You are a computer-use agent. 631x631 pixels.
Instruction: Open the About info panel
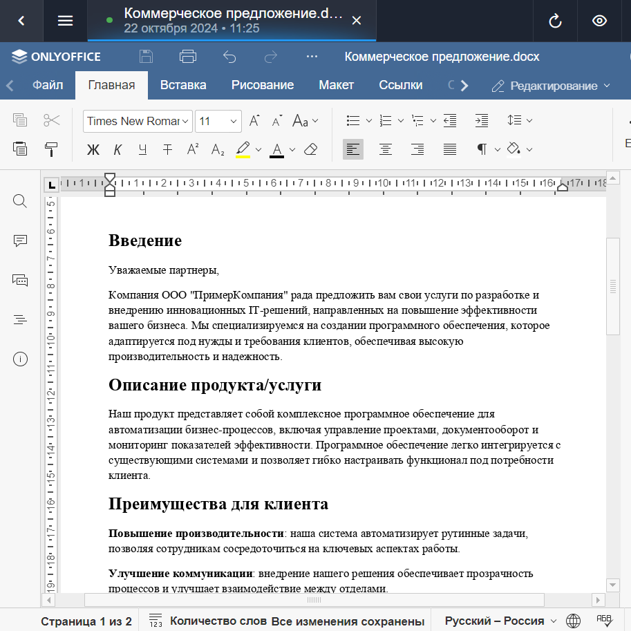pyautogui.click(x=20, y=359)
